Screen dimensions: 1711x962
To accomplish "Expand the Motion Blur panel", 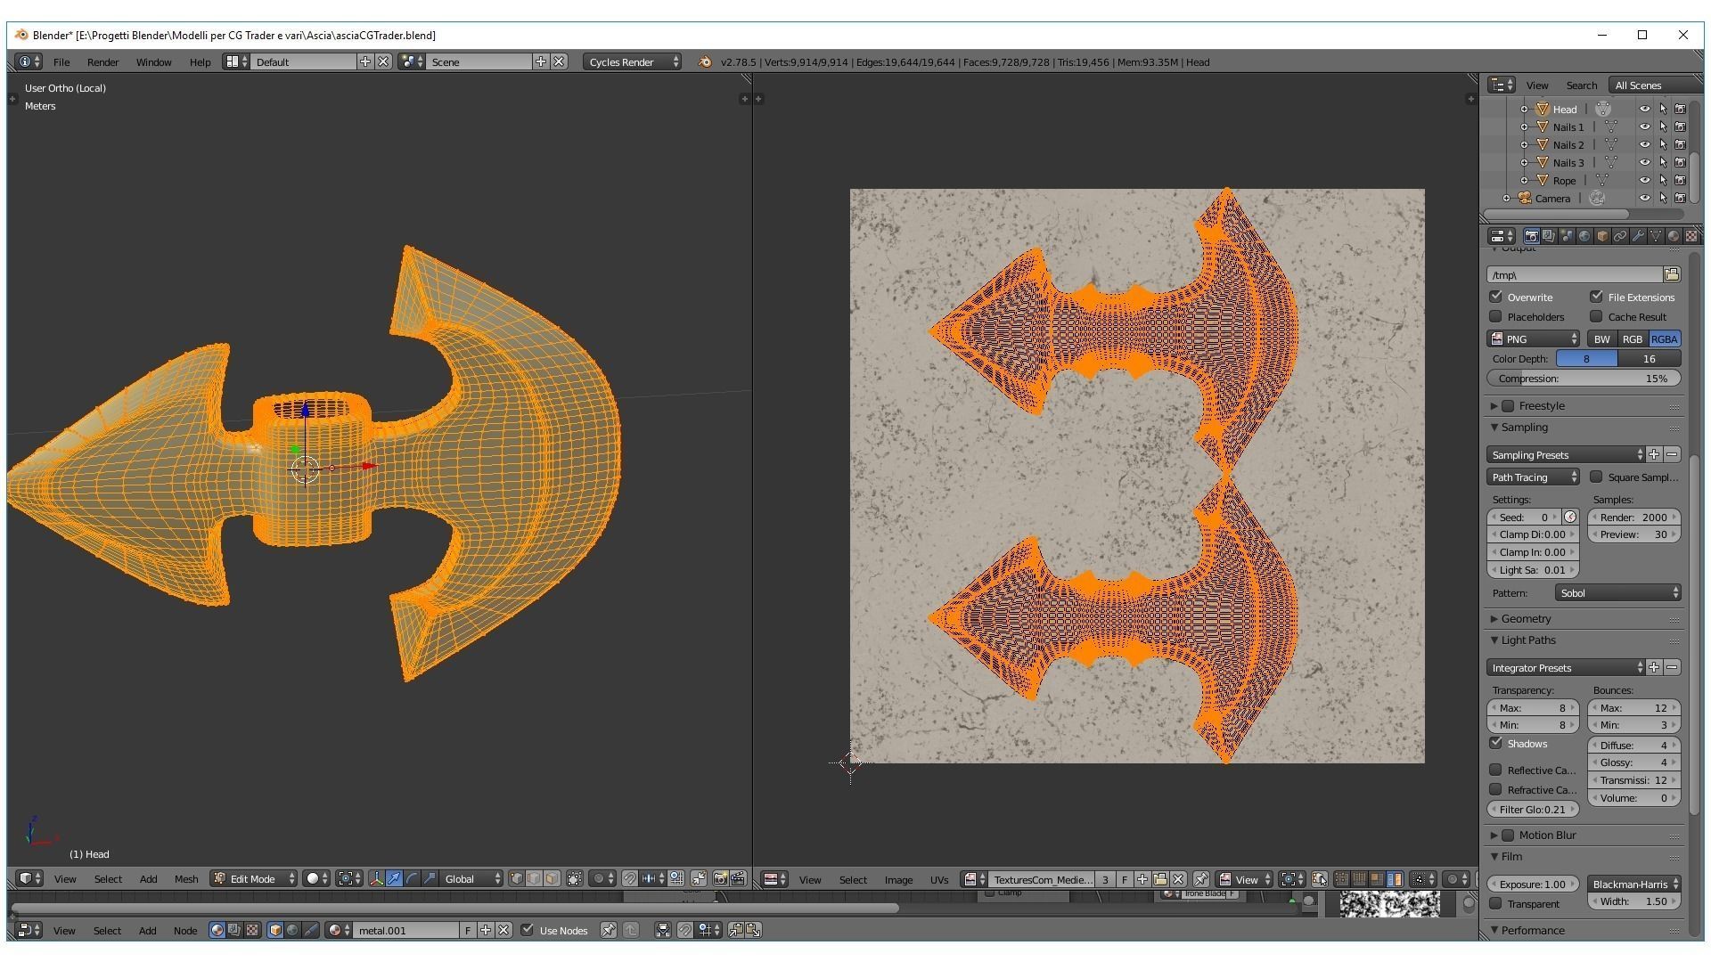I will (1494, 835).
